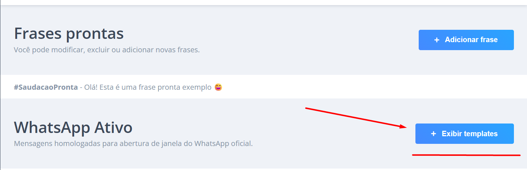Click the tail of the red arrow annotation
The image size is (527, 170).
coord(307,108)
